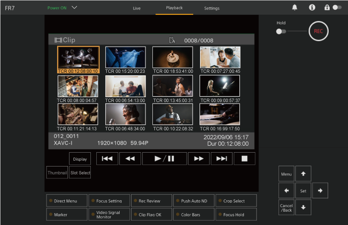Click the notification bell icon
348x225 pixels.
click(294, 7)
